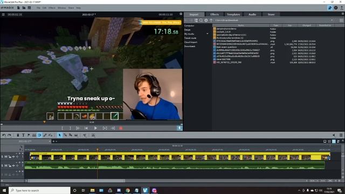The height and width of the screenshot is (194, 345).
Task: Switch to the Effects tab
Action: [x=215, y=15]
